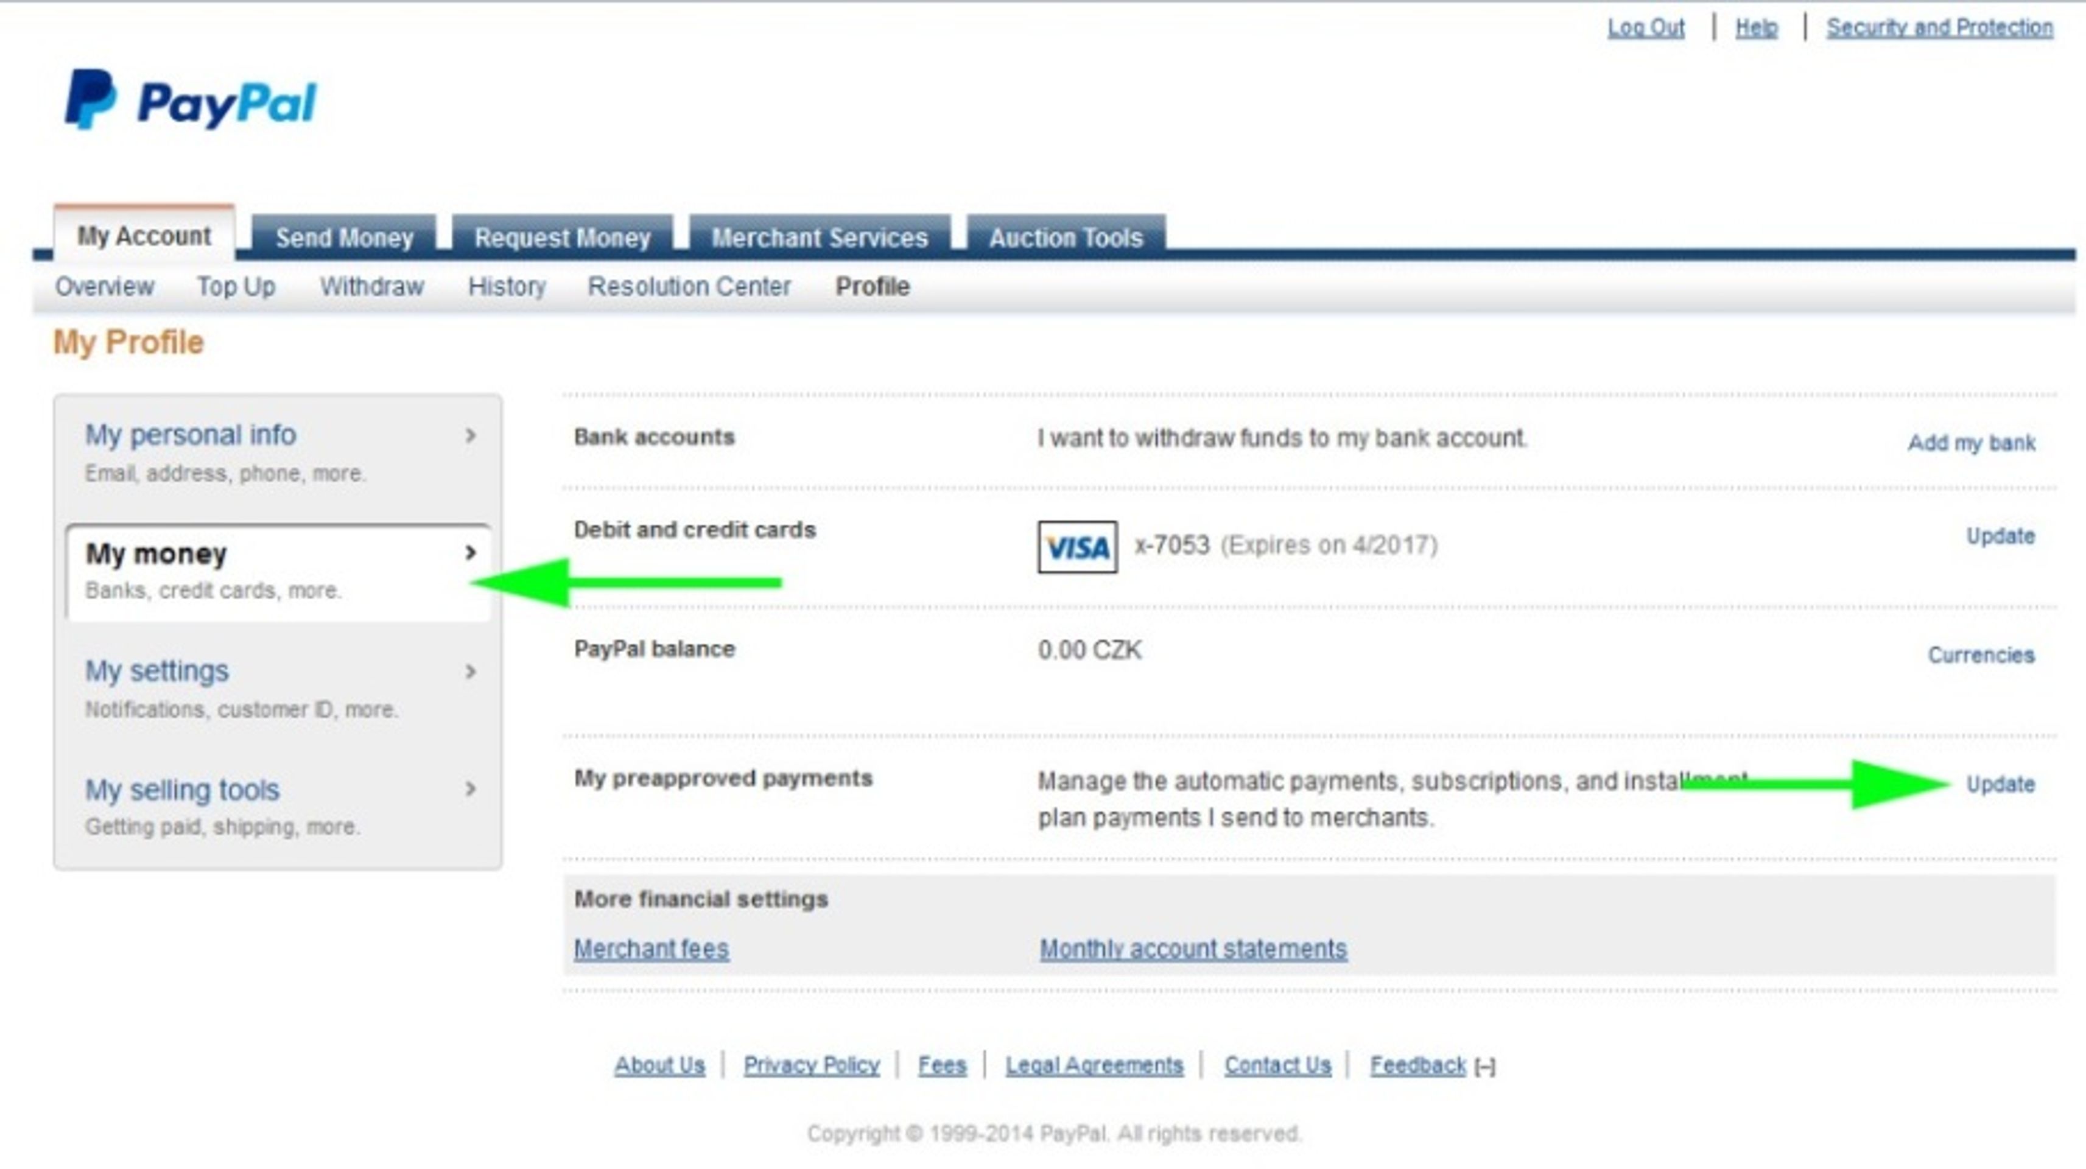Open the Currencies link
This screenshot has width=2086, height=1169.
coord(1981,655)
